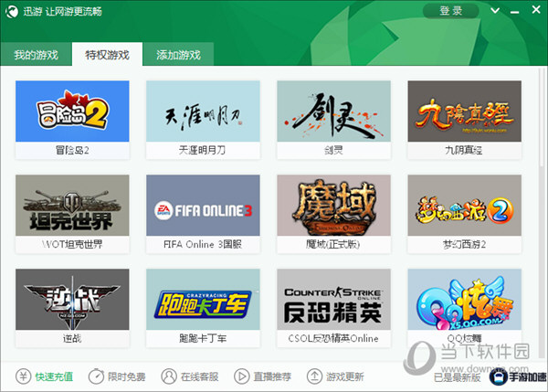Switch to 添加游戏 tab
The image size is (548, 392).
(178, 55)
